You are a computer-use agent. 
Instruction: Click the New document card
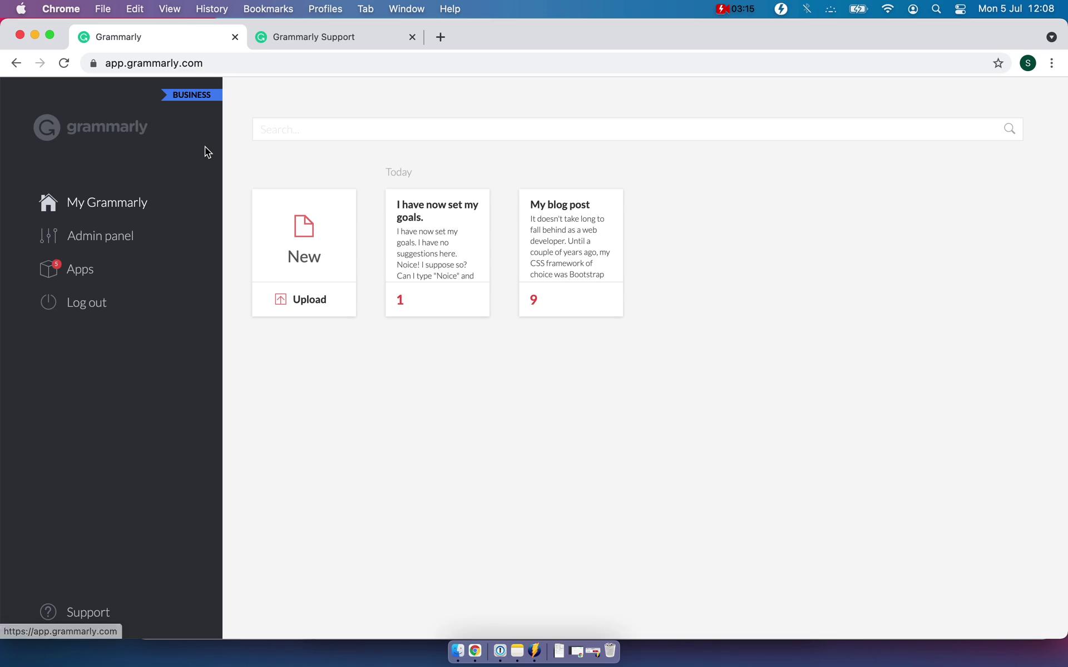click(x=304, y=238)
